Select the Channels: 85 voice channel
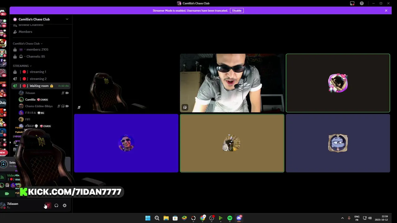This screenshot has width=397, height=223. point(41,57)
